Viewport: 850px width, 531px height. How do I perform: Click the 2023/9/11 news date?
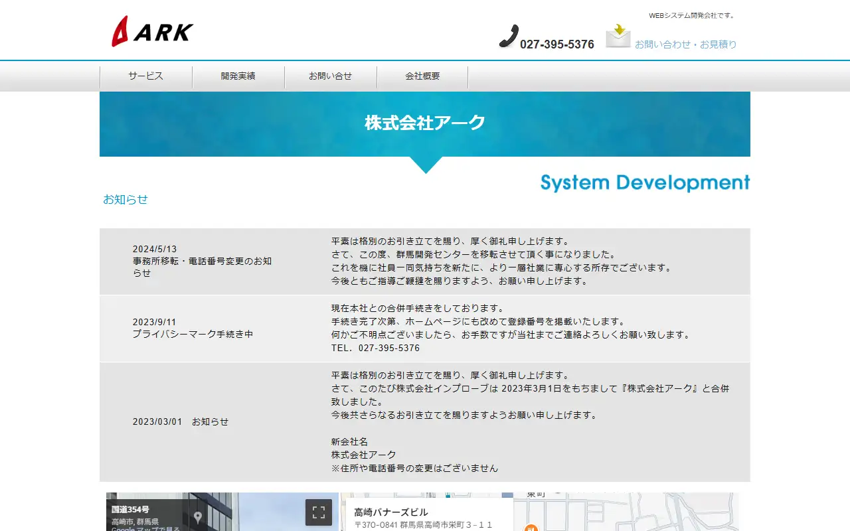pos(155,322)
